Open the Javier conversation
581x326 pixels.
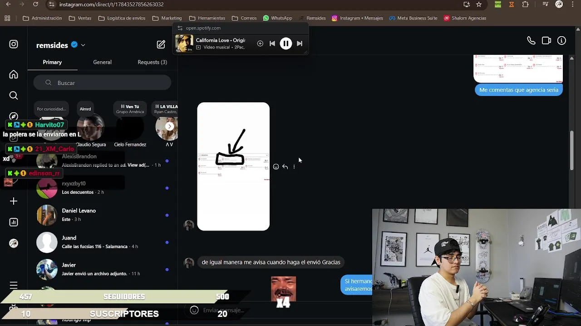(x=102, y=269)
